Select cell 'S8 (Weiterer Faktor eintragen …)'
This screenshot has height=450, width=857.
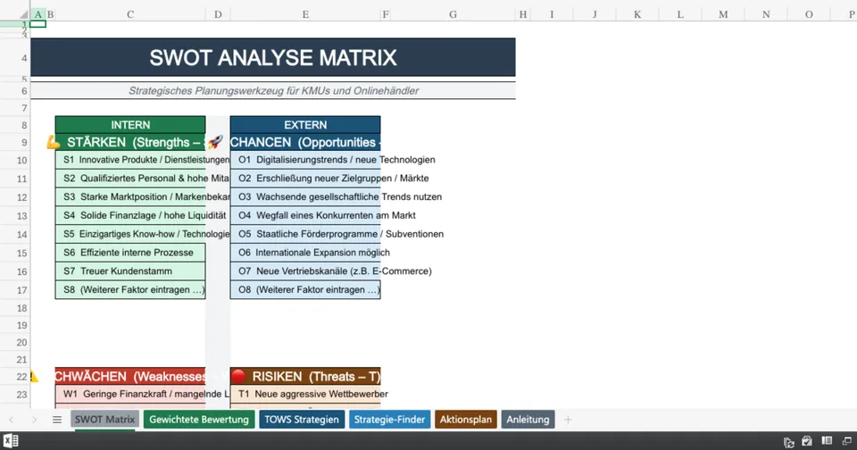[130, 290]
